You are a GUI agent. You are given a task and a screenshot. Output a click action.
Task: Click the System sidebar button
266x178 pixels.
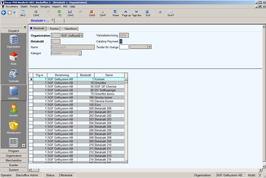14,170
